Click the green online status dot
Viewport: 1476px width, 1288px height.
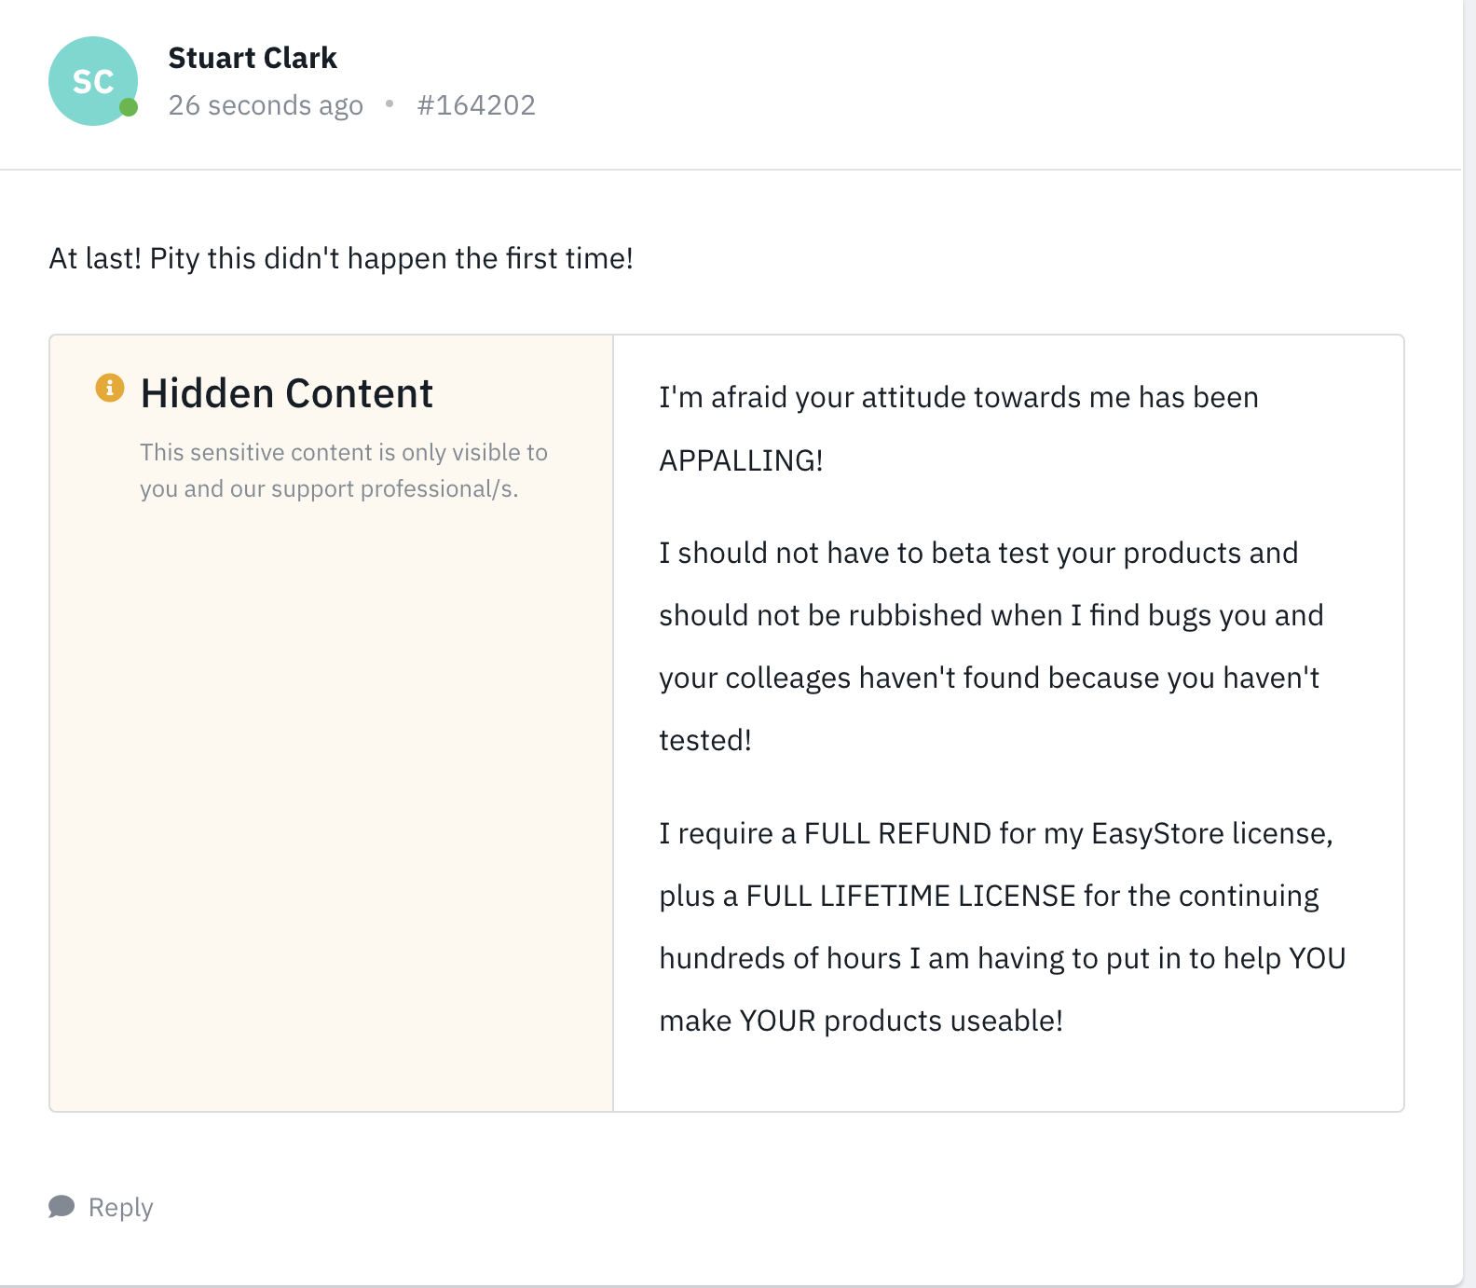click(130, 107)
